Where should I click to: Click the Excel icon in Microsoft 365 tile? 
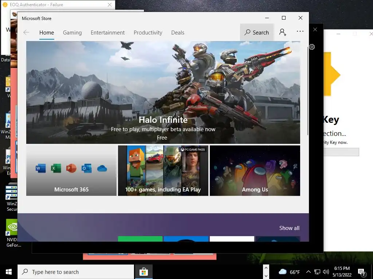[56, 168]
